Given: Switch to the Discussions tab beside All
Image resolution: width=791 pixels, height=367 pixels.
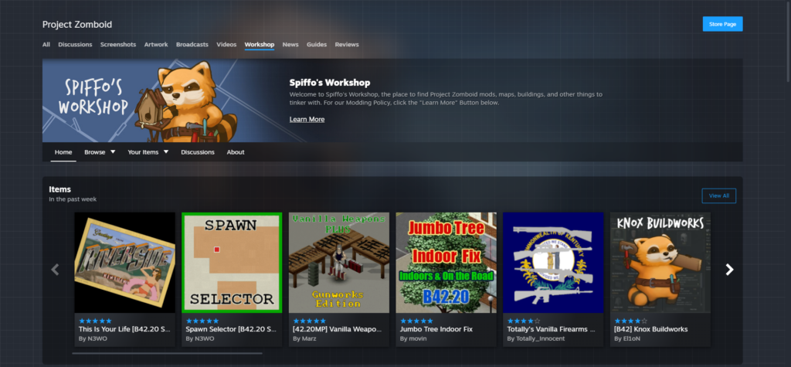Looking at the screenshot, I should (x=75, y=44).
